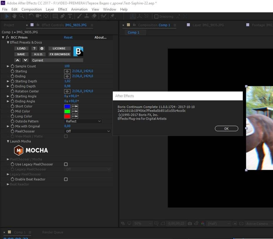Screen dimensions: 273x239
Task: Pick Short Color with the eyedropper
Action: pos(75,106)
